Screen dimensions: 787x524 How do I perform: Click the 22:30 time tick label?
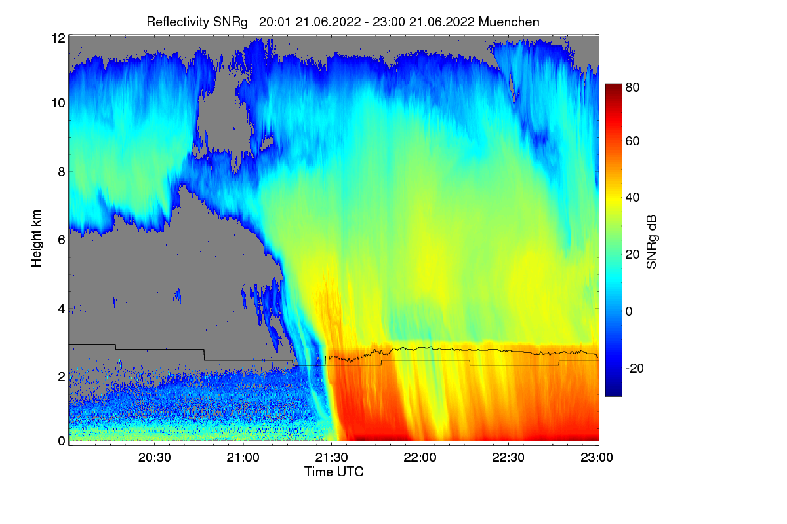[x=508, y=458]
